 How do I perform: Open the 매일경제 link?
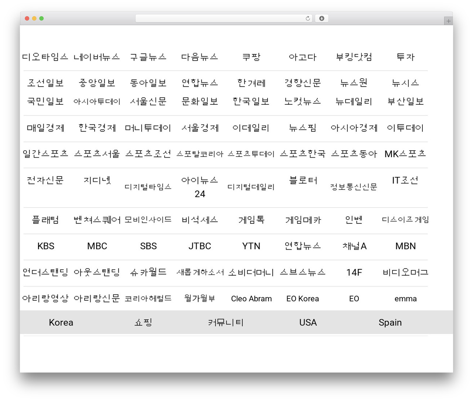45,128
